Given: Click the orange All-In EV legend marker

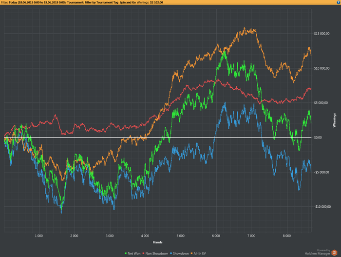Looking at the screenshot, I should pos(191,253).
